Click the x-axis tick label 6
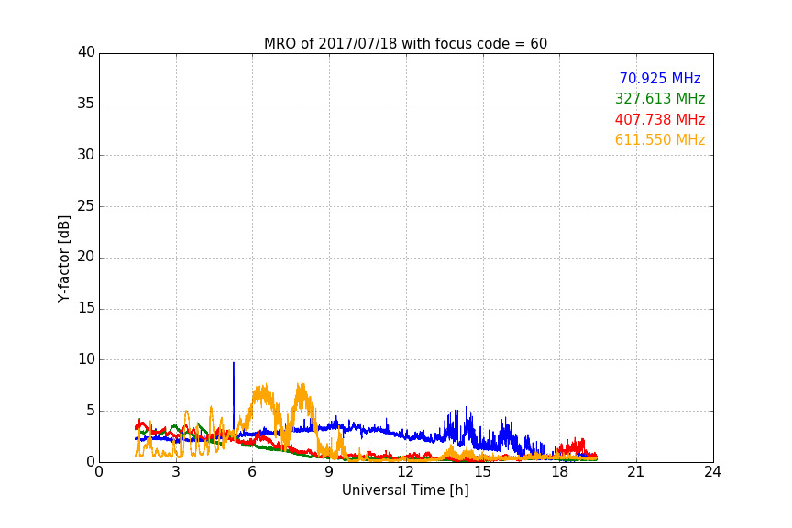The height and width of the screenshot is (528, 792). [252, 472]
